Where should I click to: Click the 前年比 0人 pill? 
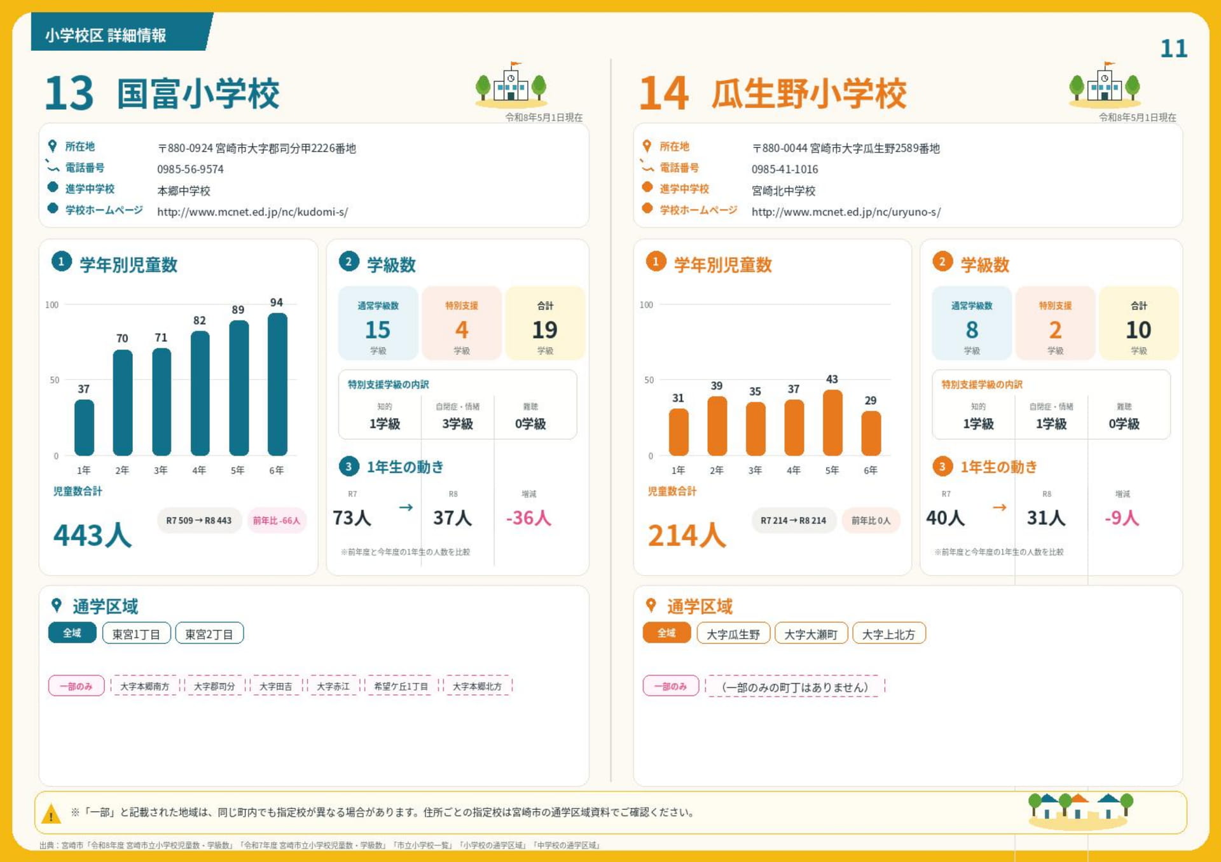click(x=871, y=520)
